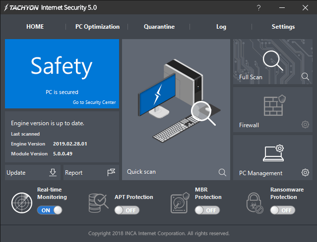Image resolution: width=317 pixels, height=242 pixels.
Task: Click the 'Last scanned' label
Action: pos(25,134)
